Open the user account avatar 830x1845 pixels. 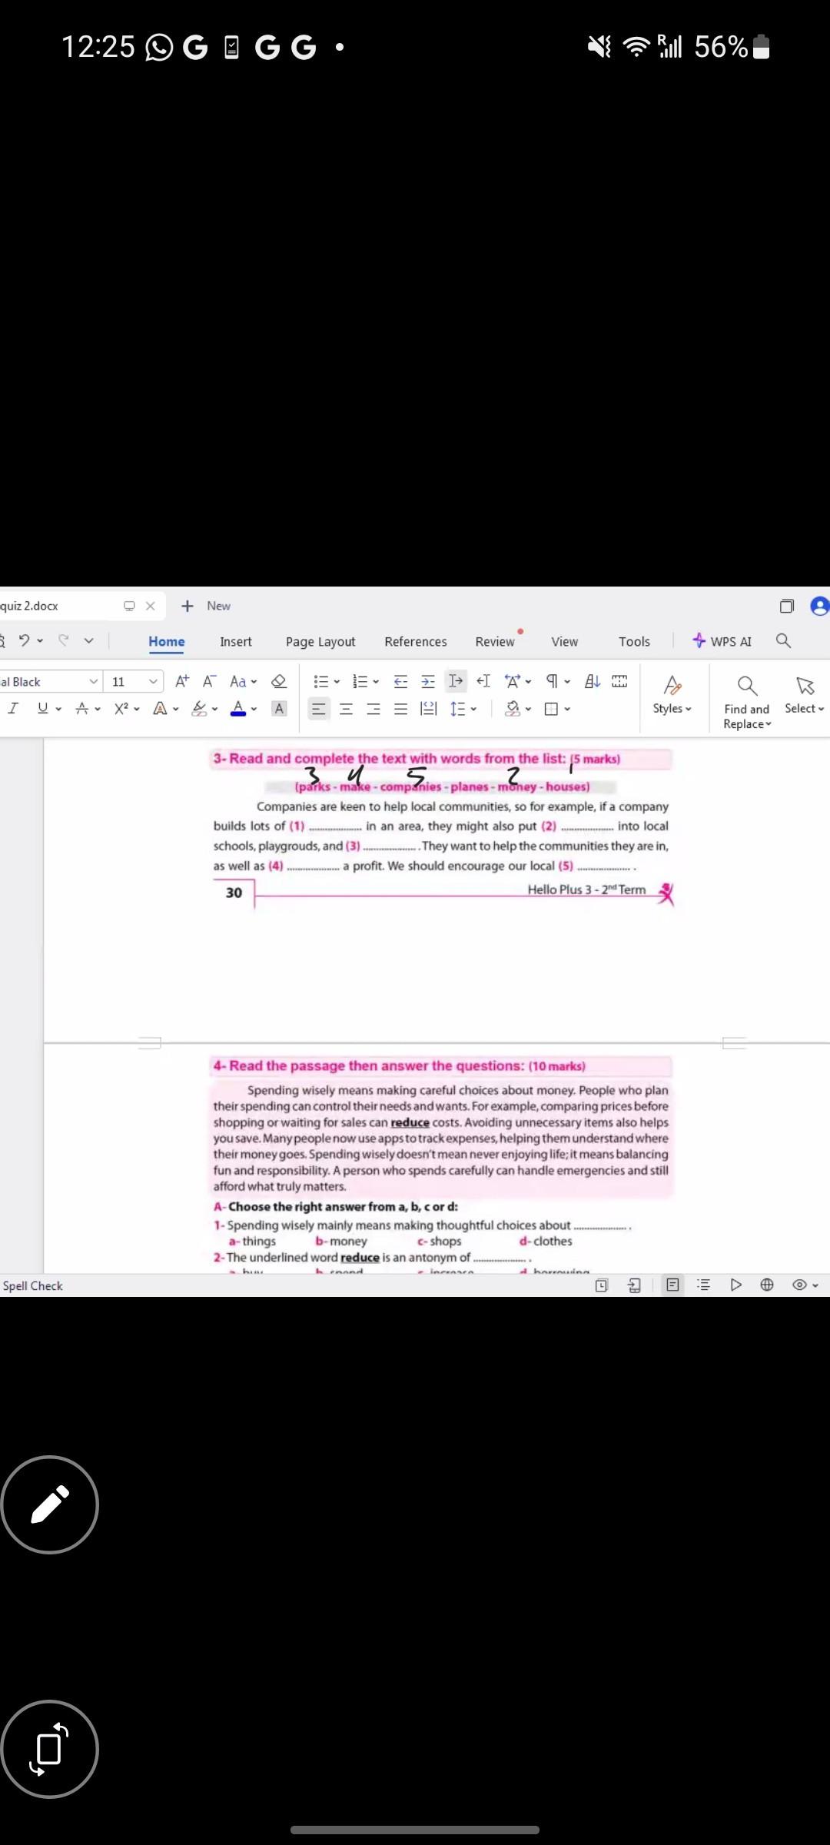[820, 606]
